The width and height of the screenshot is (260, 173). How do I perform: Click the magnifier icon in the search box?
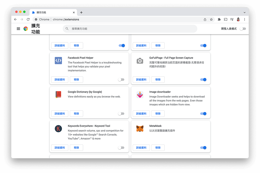pos(67,29)
